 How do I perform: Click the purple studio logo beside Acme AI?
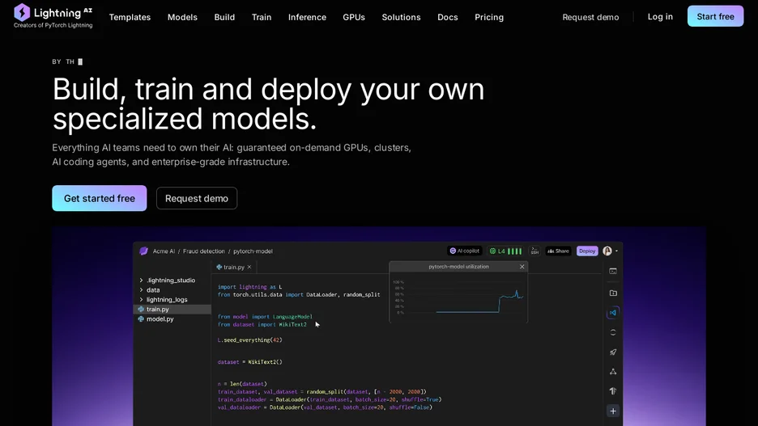(143, 251)
